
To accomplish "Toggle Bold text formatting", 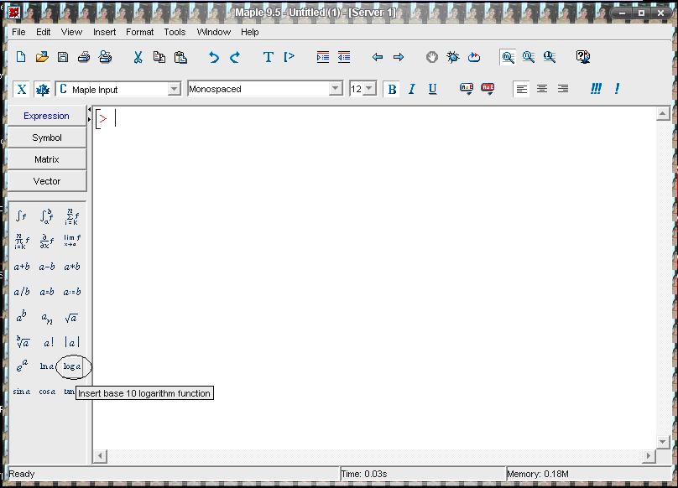I will click(392, 89).
